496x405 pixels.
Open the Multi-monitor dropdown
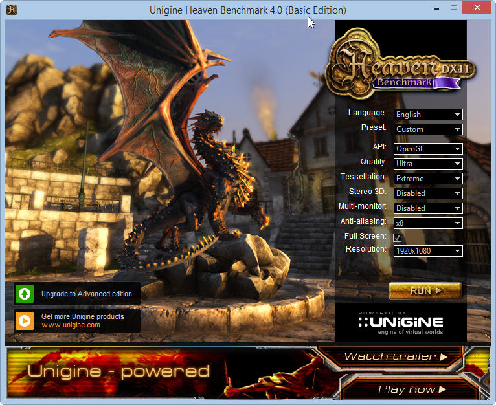pyautogui.click(x=428, y=208)
